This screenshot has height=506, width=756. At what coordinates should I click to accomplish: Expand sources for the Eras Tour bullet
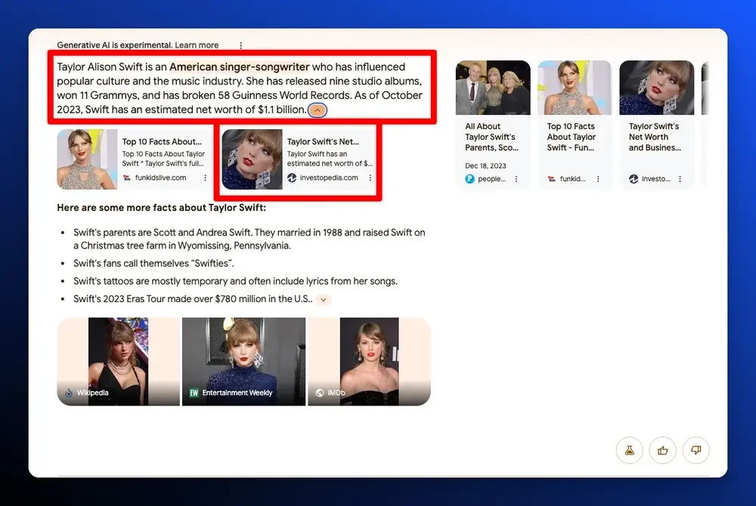click(324, 300)
